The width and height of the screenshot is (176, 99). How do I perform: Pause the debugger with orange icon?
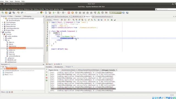click(73, 13)
